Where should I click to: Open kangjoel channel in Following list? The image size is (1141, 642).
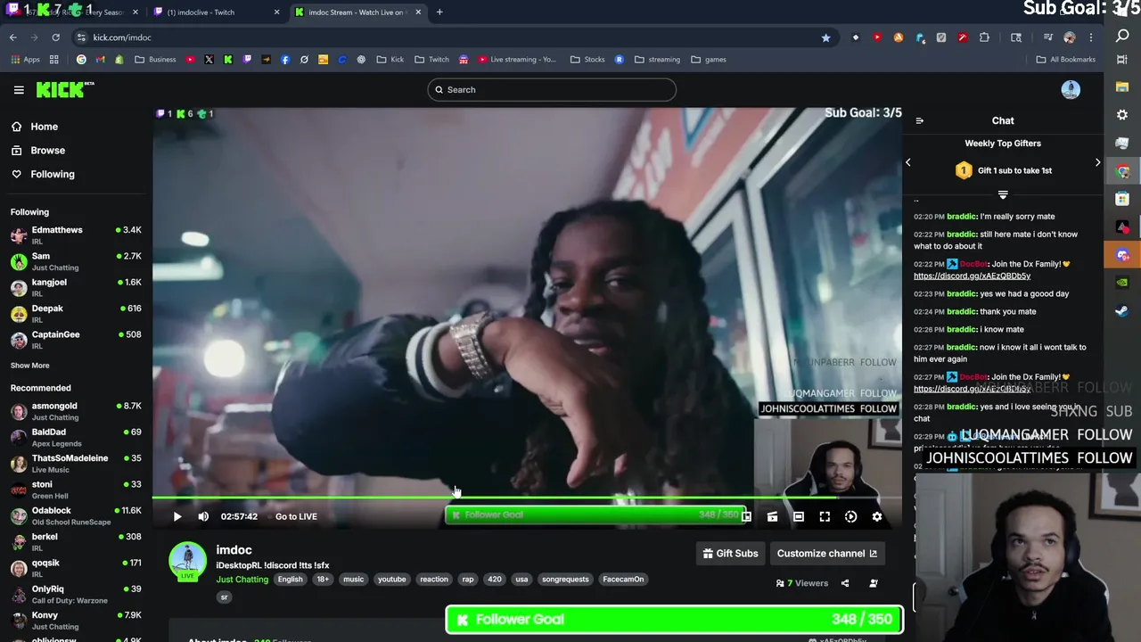(x=76, y=287)
